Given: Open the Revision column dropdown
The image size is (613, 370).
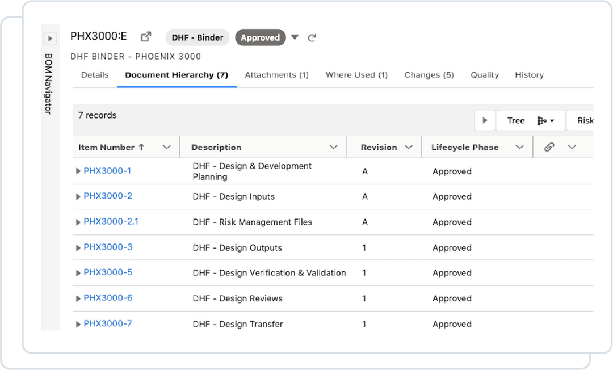Looking at the screenshot, I should coord(410,146).
